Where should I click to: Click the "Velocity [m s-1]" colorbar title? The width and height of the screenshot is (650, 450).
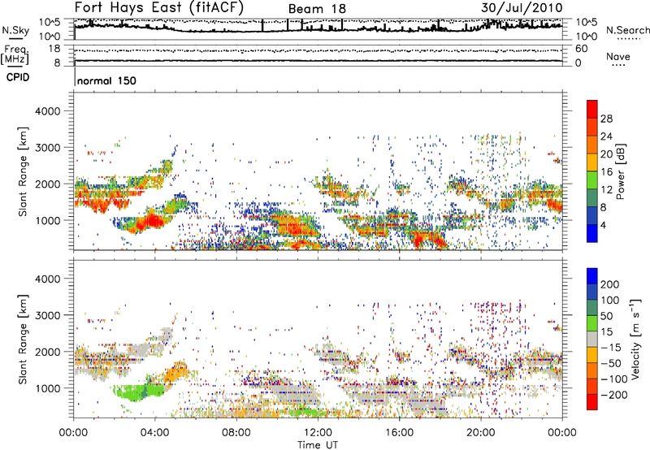635,340
